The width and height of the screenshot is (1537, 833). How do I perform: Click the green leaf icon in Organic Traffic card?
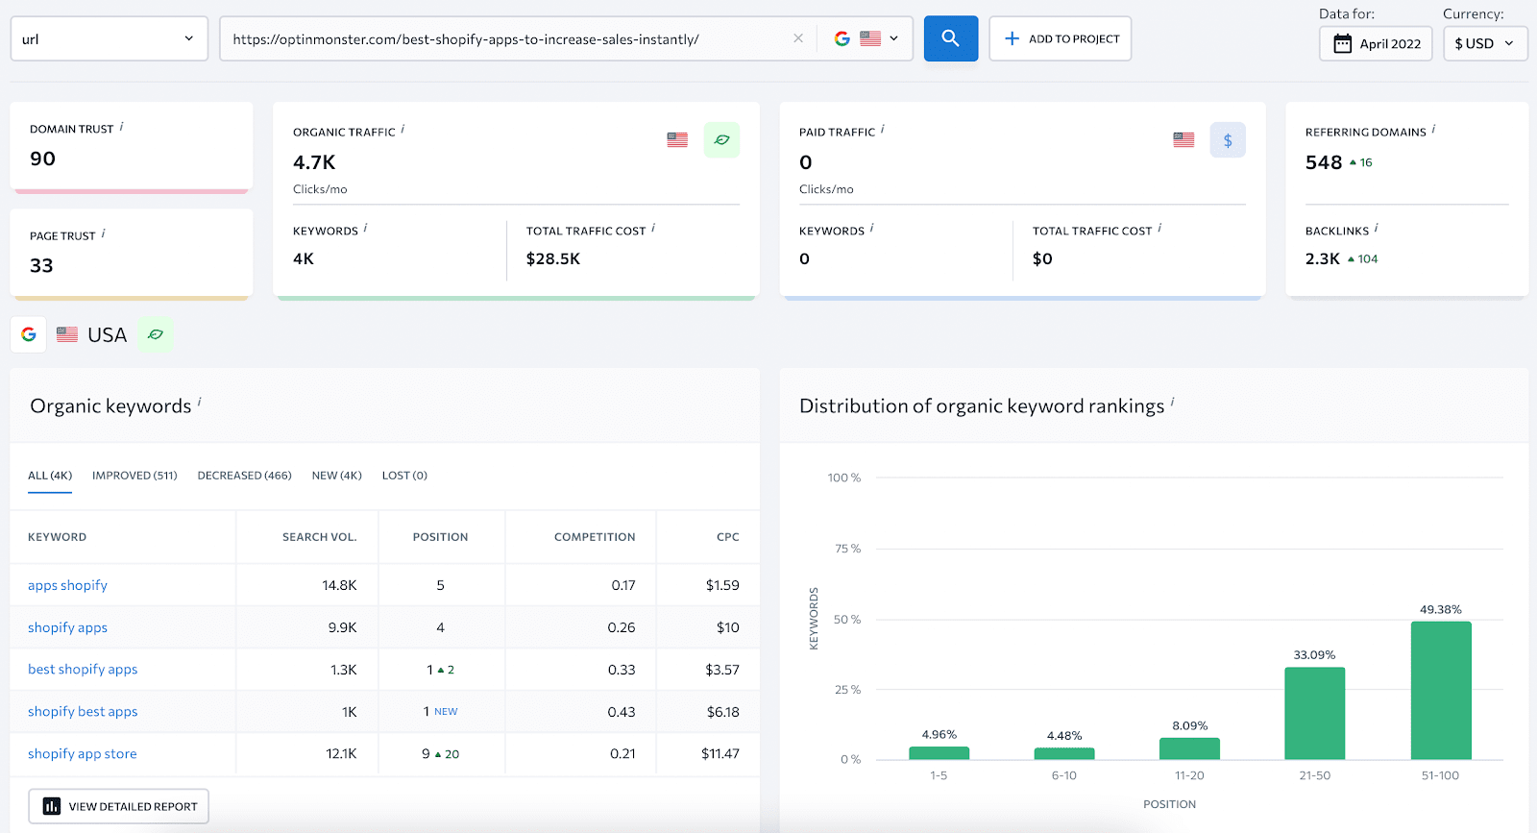pyautogui.click(x=721, y=140)
